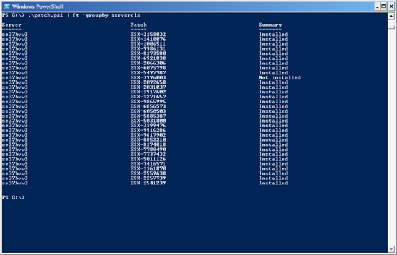Click the empty PS C:\> prompt at bottom
This screenshot has width=397, height=255.
(x=13, y=197)
